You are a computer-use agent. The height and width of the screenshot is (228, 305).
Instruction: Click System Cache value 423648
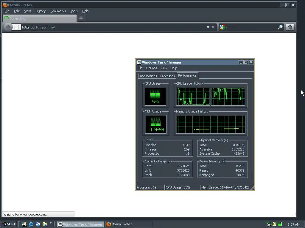(239, 153)
